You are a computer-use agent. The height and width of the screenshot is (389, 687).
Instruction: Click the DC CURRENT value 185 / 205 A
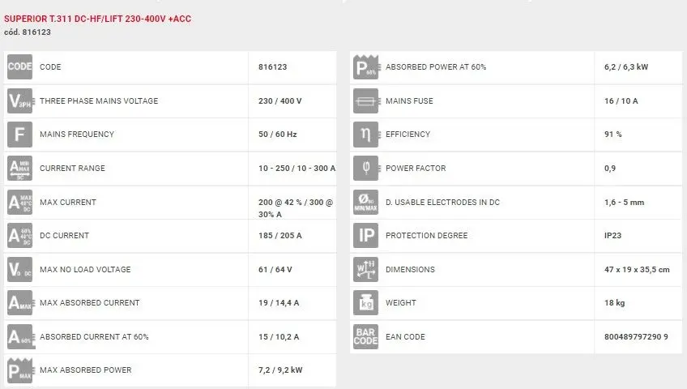[280, 236]
